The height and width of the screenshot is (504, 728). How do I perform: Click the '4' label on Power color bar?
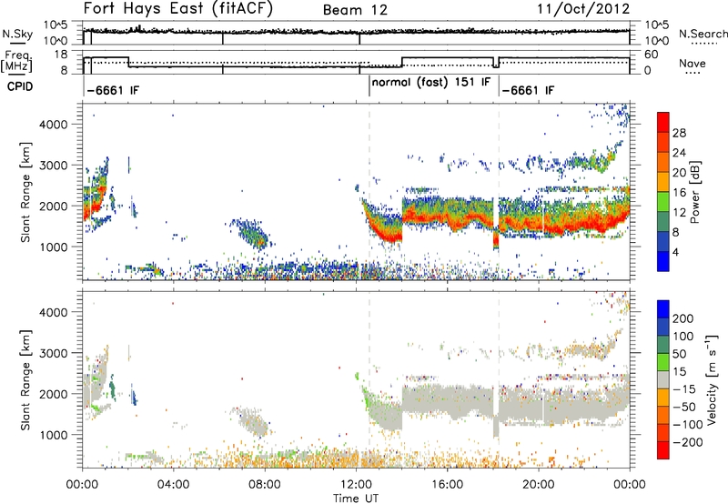(676, 252)
